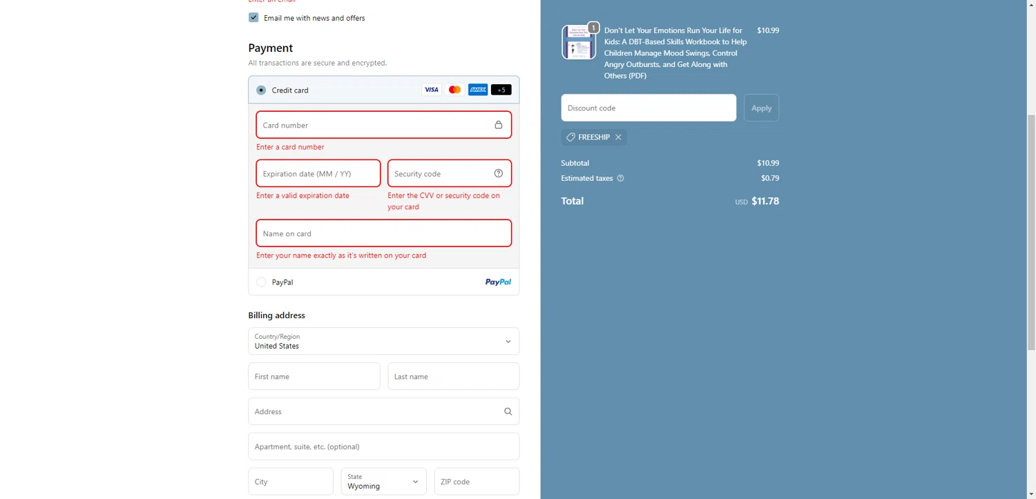The image size is (1036, 499).
Task: Click the Payment heading
Action: pyautogui.click(x=271, y=48)
